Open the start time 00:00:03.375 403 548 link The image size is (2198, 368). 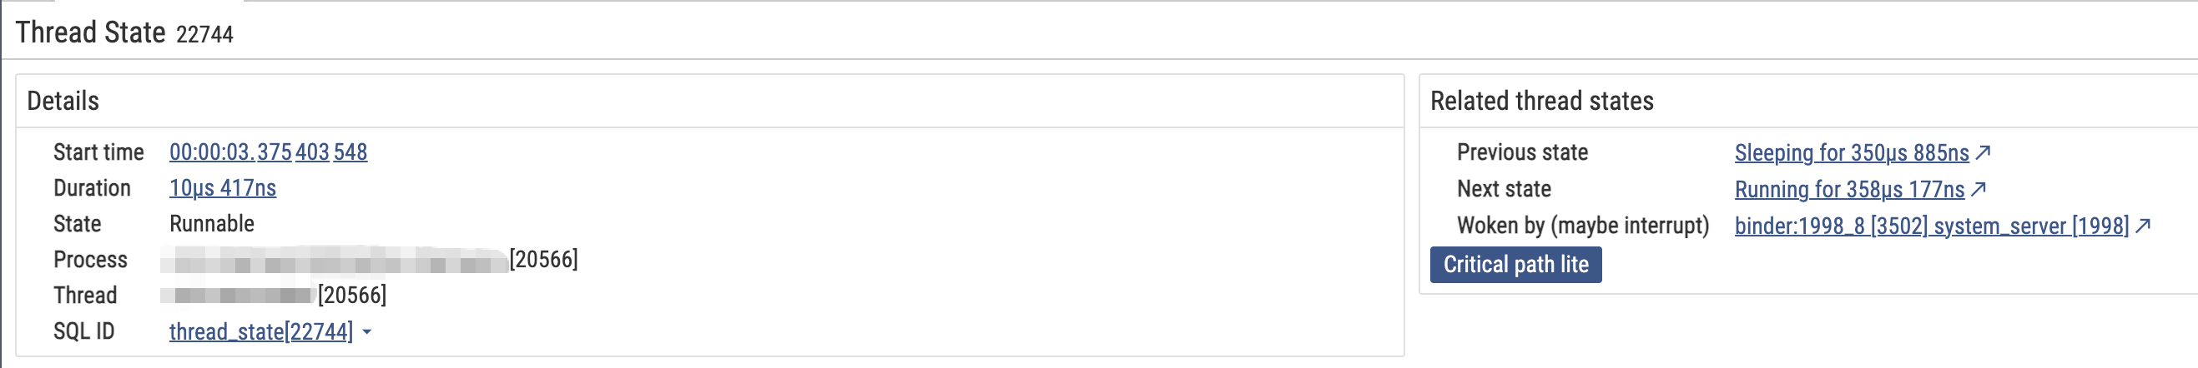[268, 152]
